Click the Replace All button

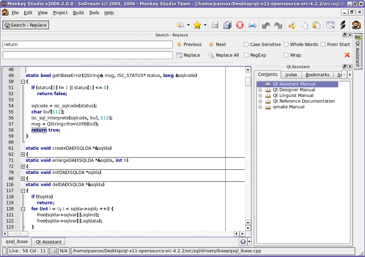[224, 55]
